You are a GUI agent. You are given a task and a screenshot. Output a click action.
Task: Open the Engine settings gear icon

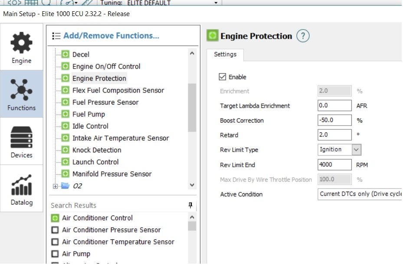(21, 43)
